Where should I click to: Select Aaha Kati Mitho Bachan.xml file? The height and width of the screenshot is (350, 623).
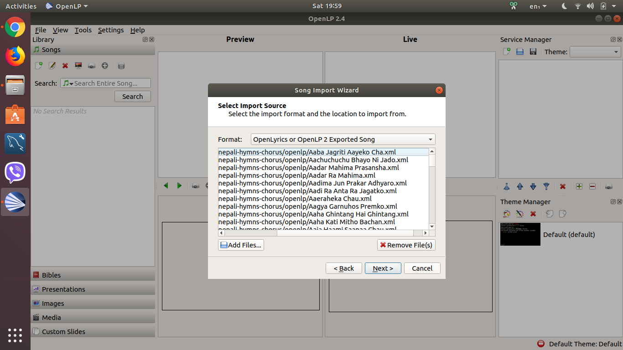coord(323,222)
